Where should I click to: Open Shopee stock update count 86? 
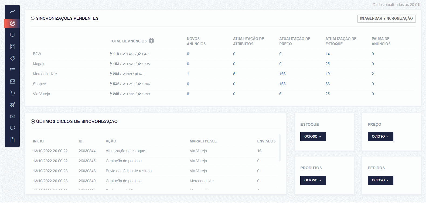(x=328, y=84)
